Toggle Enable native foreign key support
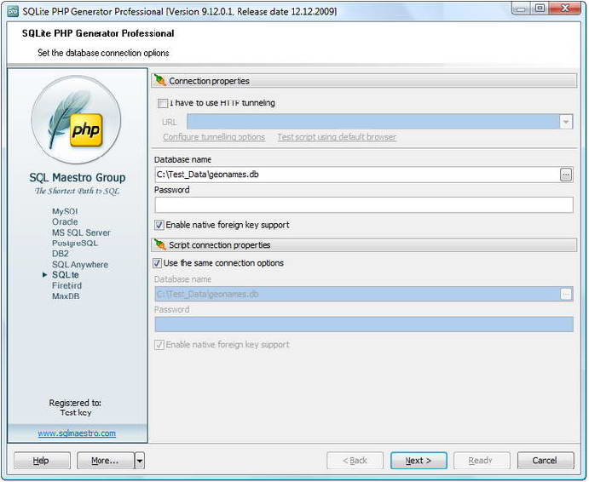The image size is (589, 482). 159,225
